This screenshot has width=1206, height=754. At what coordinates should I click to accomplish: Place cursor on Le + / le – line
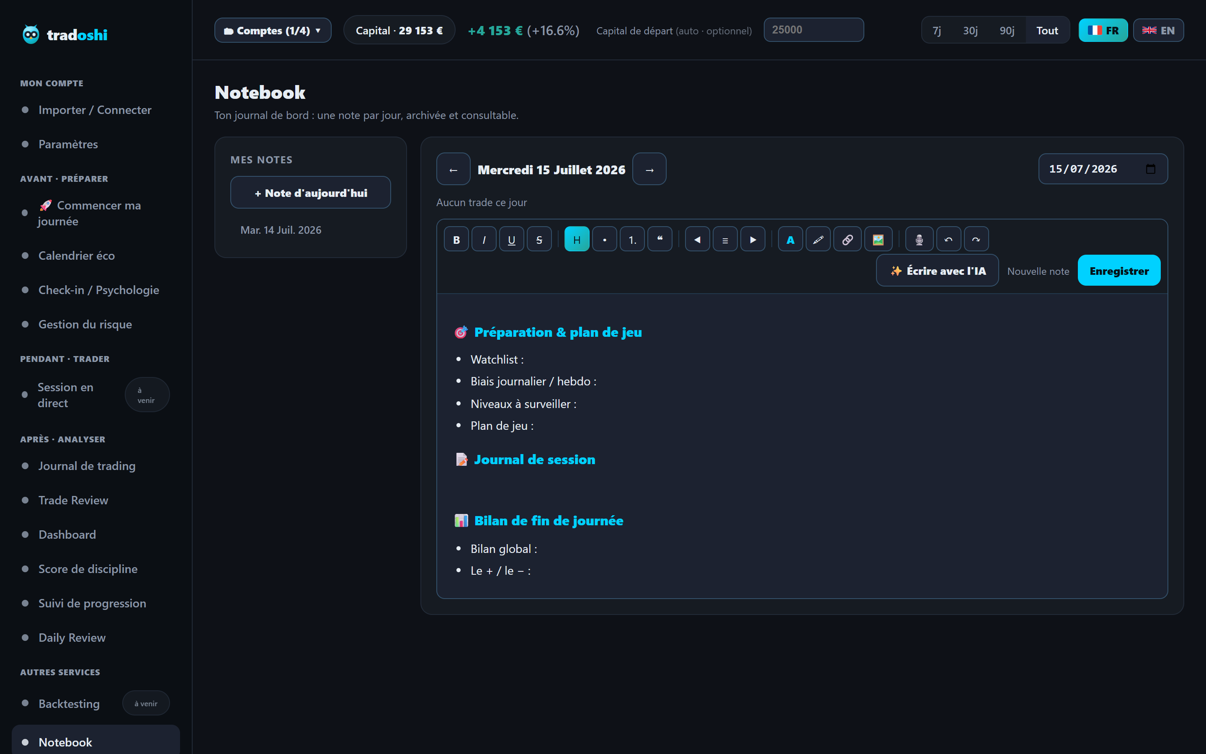click(x=500, y=571)
